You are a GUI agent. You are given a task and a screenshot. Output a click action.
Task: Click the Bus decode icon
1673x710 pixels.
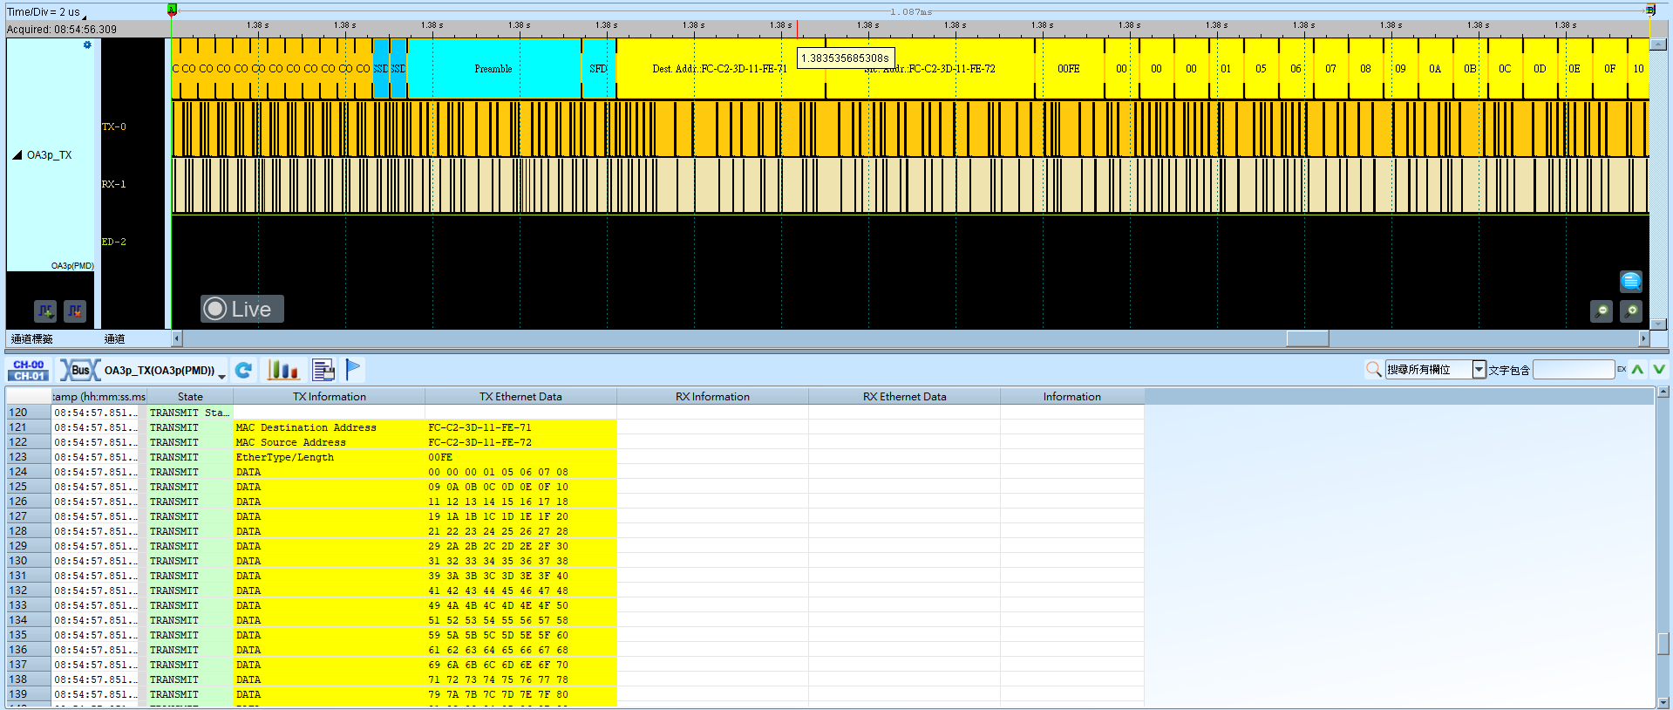[x=79, y=370]
